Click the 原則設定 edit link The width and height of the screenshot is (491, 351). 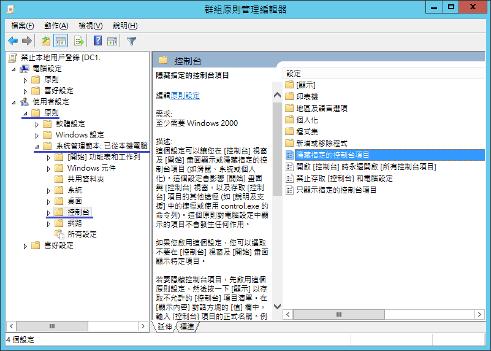[x=185, y=95]
